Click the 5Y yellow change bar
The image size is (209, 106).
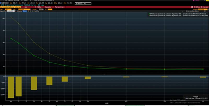49,81
